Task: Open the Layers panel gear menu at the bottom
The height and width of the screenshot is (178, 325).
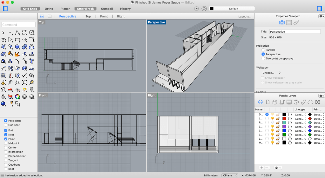Action: pyautogui.click(x=278, y=168)
